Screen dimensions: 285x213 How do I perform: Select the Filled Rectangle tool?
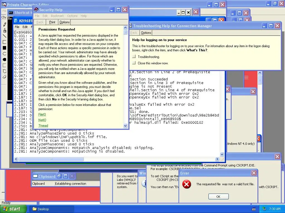coord(4,48)
